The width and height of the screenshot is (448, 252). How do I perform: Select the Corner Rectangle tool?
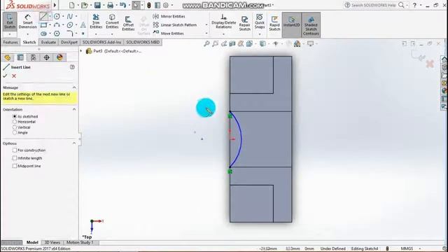[43, 25]
